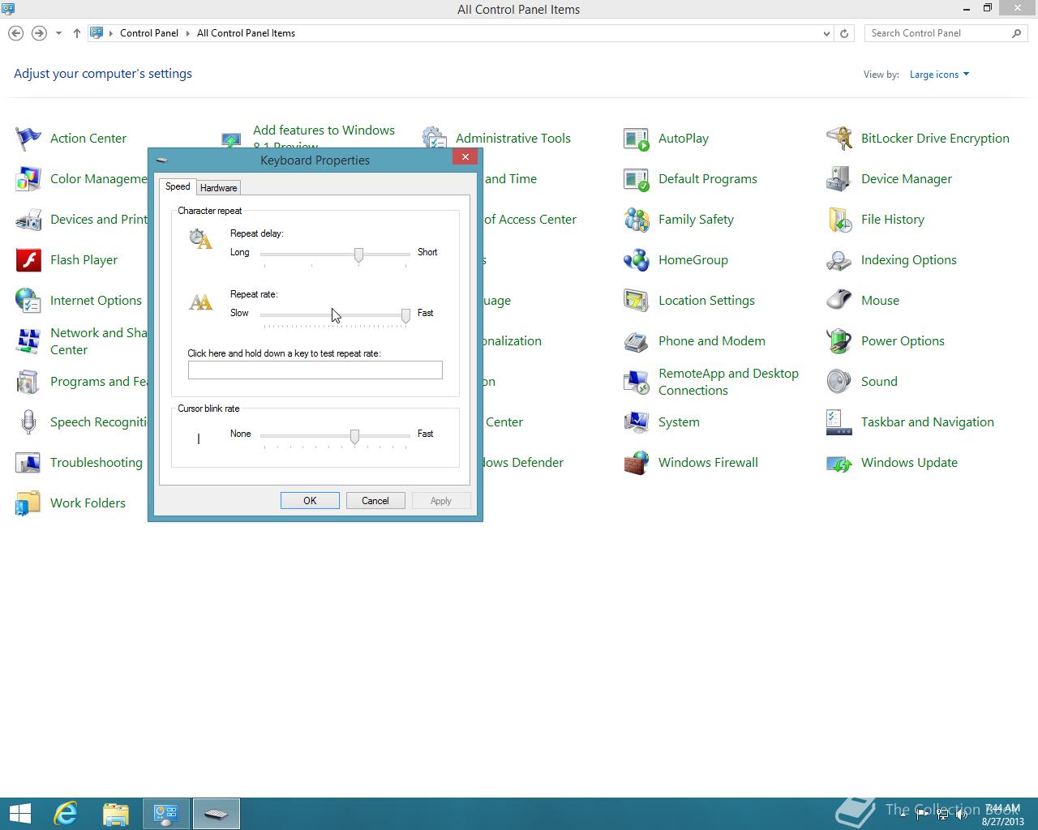This screenshot has width=1038, height=830.
Task: Select the Speed tab
Action: click(x=178, y=186)
